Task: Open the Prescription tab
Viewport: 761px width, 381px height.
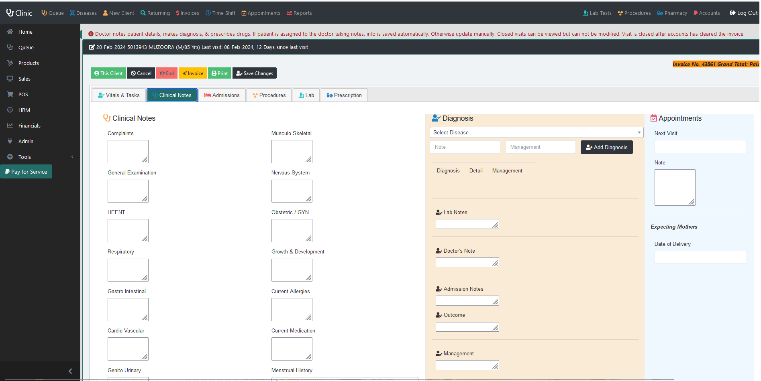Action: [344, 95]
